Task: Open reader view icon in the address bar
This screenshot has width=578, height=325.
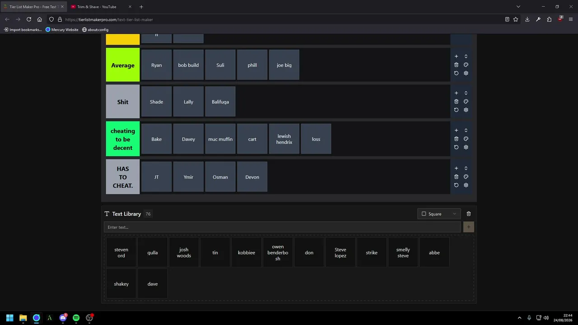Action: 507,19
